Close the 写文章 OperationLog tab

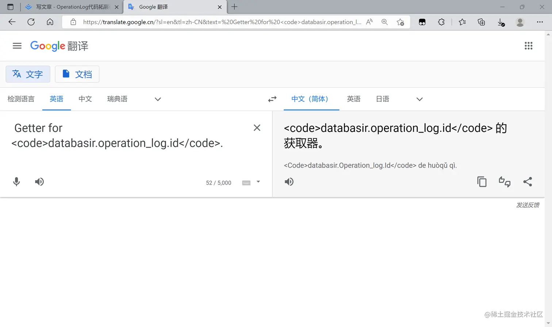116,7
